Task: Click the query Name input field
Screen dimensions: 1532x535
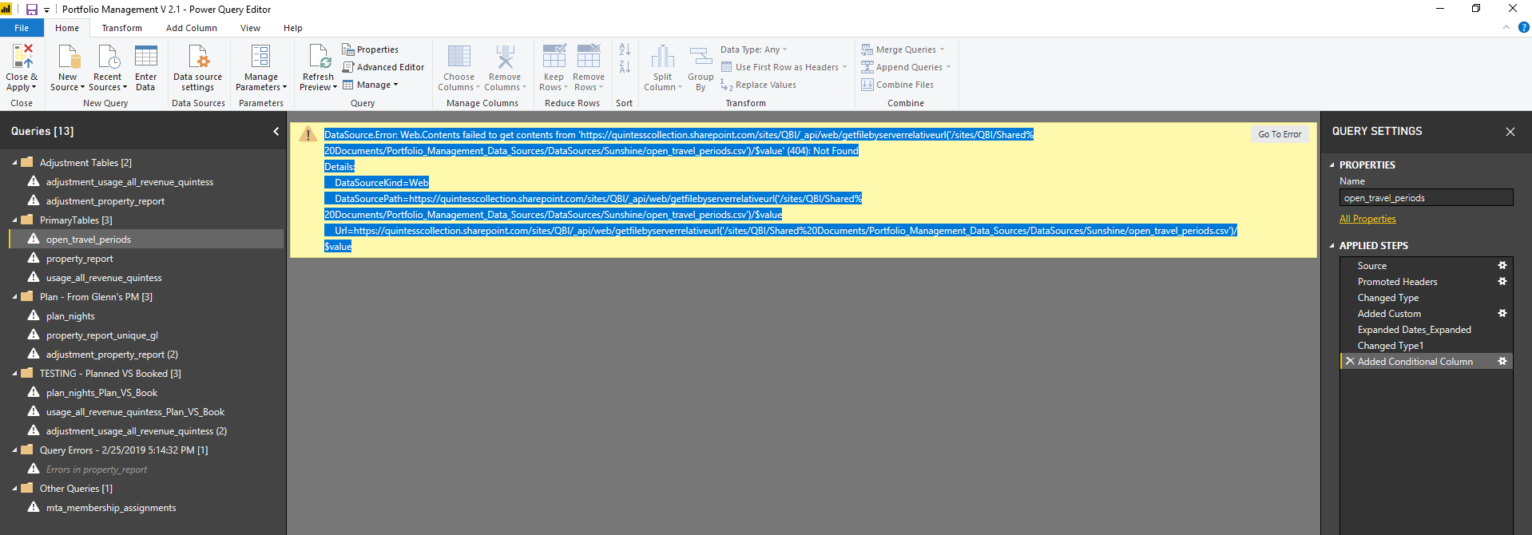Action: [1426, 198]
